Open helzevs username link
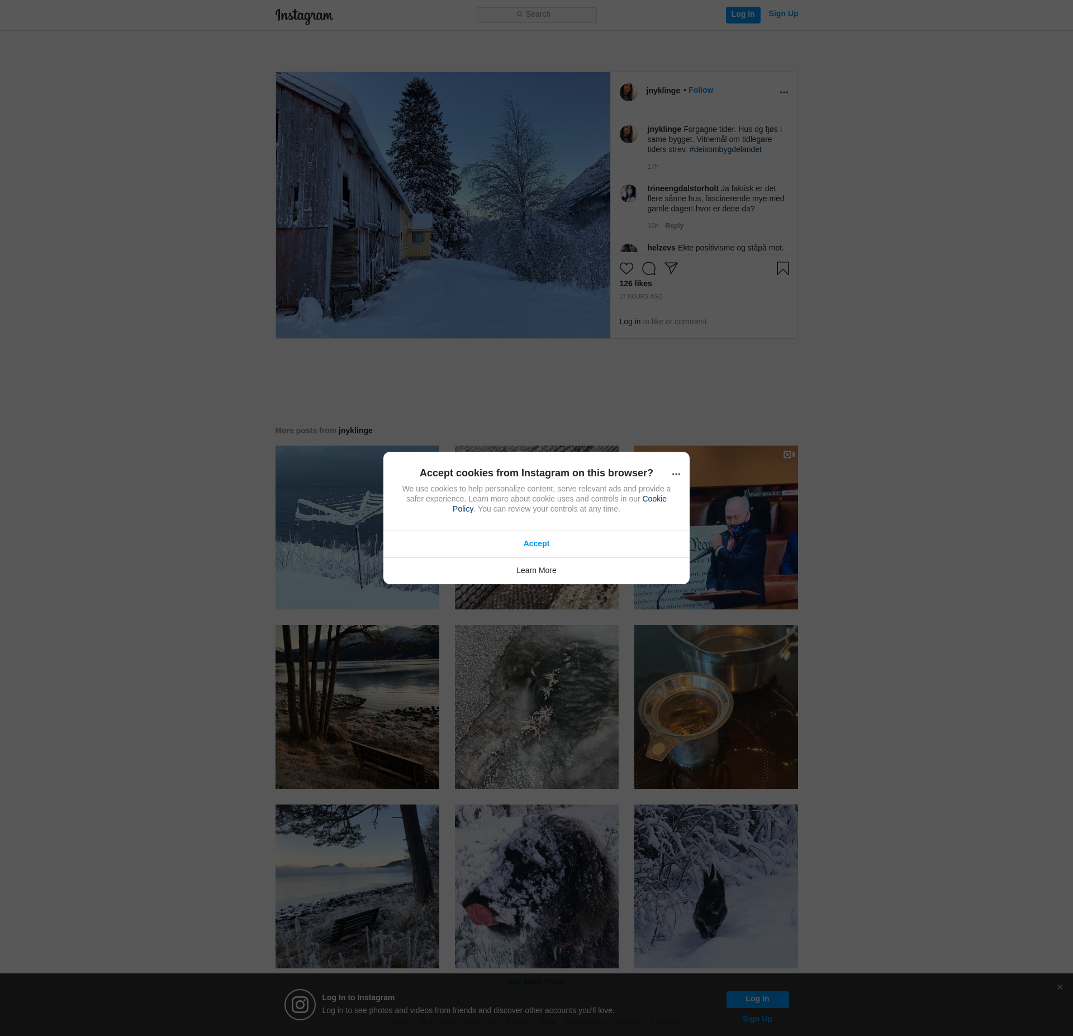Image resolution: width=1073 pixels, height=1036 pixels. (661, 248)
